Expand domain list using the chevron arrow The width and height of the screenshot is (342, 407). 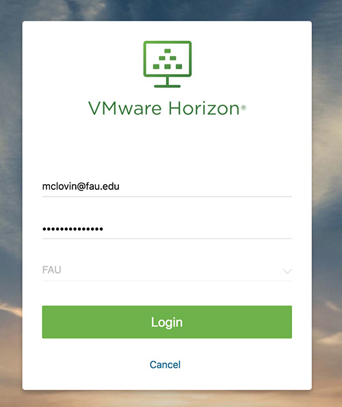287,271
